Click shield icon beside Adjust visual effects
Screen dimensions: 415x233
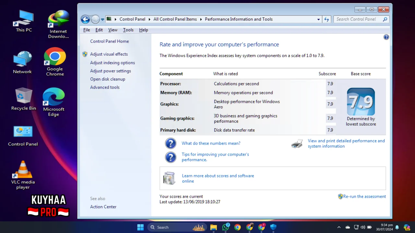[85, 54]
